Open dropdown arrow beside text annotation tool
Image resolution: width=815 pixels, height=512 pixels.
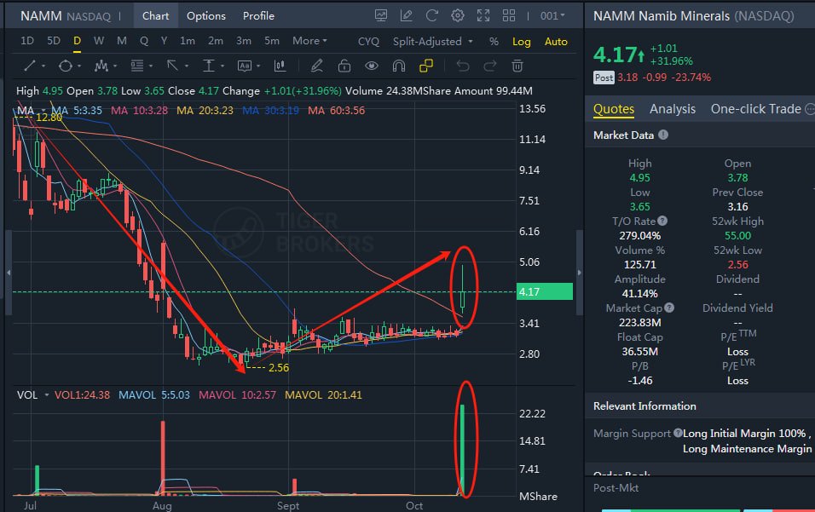point(257,66)
